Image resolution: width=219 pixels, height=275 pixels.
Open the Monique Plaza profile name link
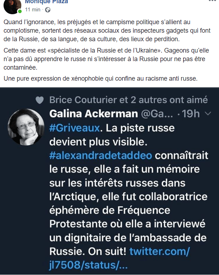pyautogui.click(x=46, y=2)
